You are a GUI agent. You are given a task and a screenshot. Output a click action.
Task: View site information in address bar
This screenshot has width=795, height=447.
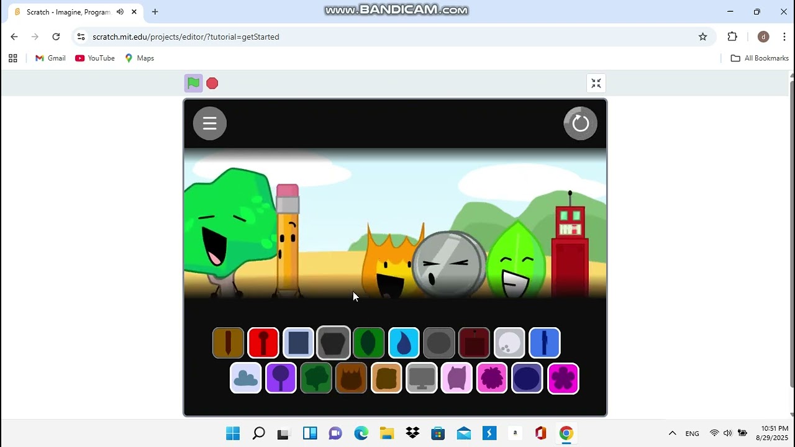tap(81, 37)
